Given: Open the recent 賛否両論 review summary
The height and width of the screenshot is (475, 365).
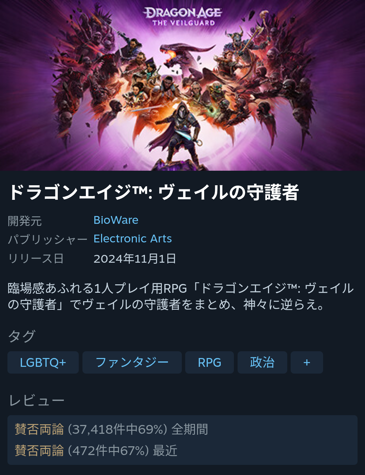Looking at the screenshot, I should tap(96, 451).
